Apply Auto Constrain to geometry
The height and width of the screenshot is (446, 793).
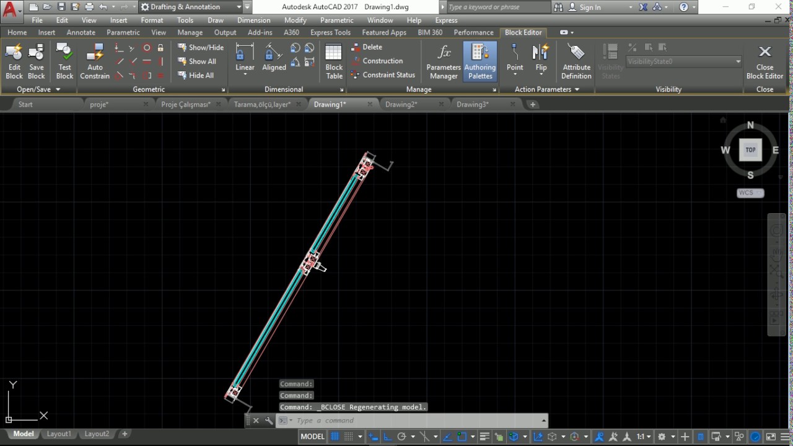point(95,61)
